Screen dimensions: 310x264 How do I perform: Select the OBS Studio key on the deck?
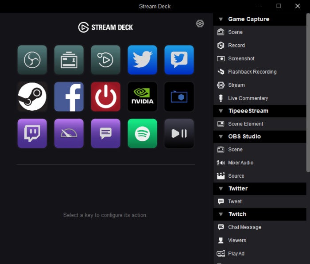click(x=32, y=60)
